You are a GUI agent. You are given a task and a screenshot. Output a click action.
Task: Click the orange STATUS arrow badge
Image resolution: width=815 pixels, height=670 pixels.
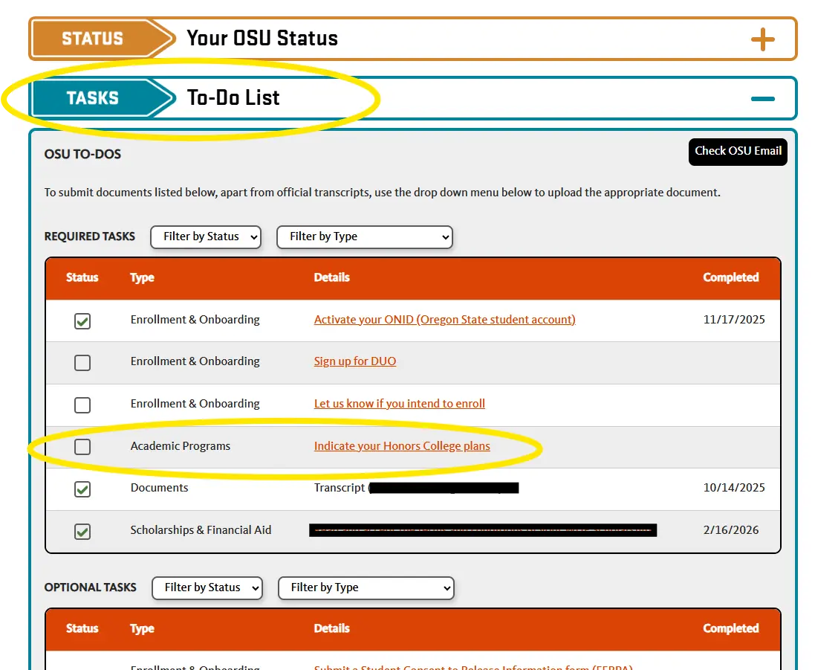103,39
